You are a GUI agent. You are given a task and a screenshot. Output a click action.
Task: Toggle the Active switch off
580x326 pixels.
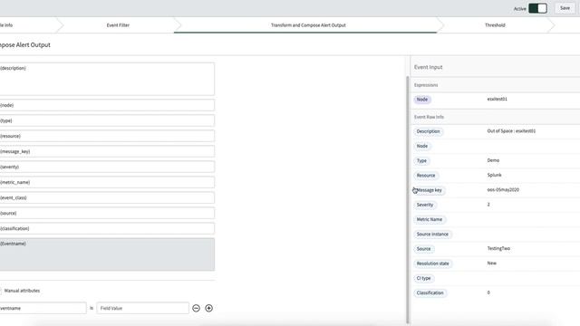click(x=537, y=8)
